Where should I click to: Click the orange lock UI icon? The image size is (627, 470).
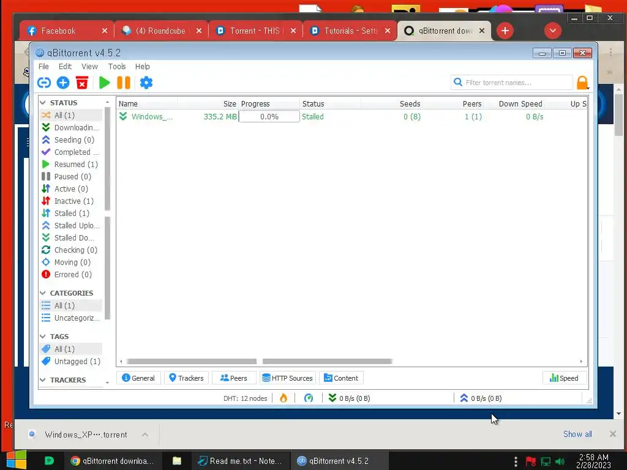(582, 83)
